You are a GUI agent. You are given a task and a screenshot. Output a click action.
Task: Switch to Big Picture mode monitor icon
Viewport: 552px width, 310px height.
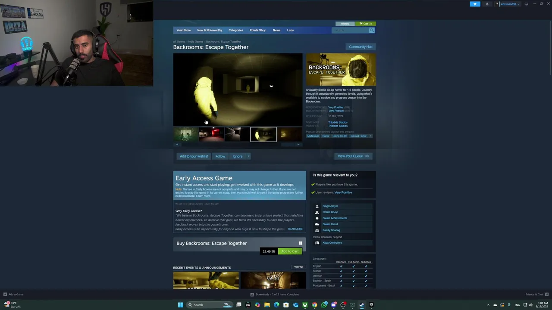tap(526, 4)
